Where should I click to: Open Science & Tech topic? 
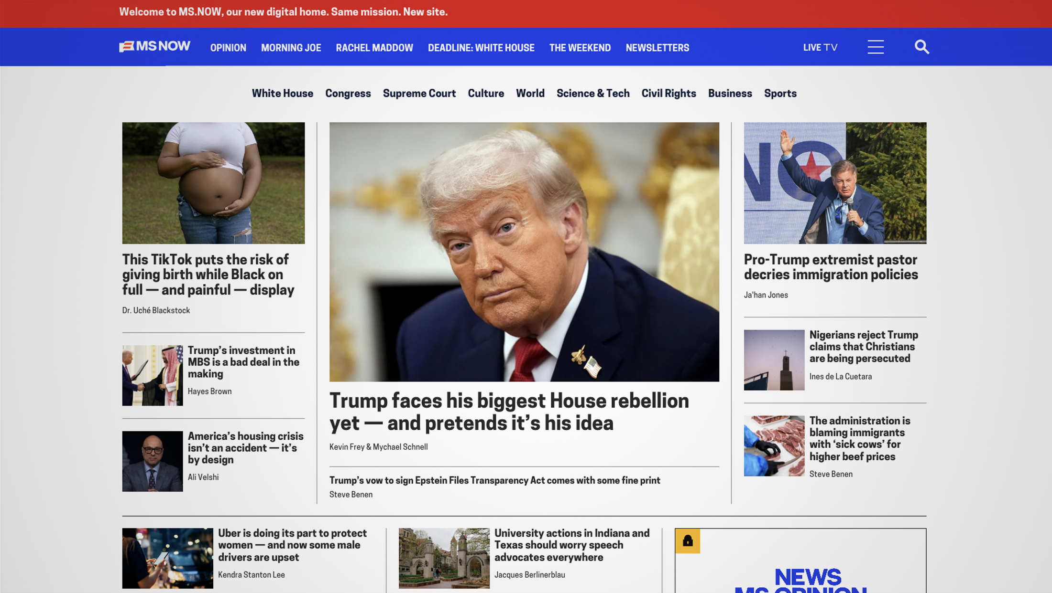pos(592,94)
